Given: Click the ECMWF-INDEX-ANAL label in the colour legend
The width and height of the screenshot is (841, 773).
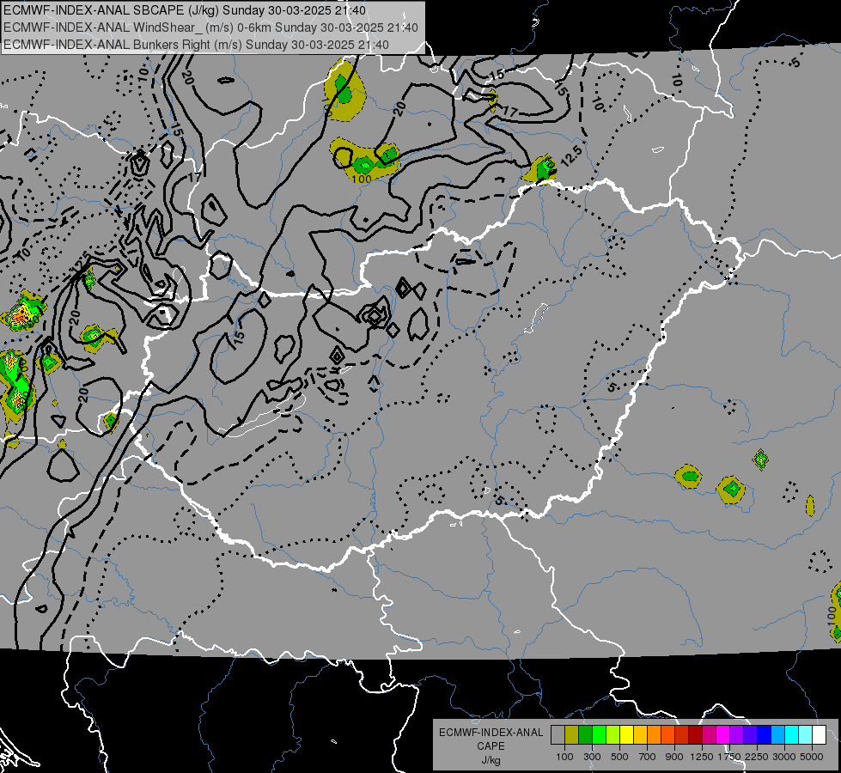Looking at the screenshot, I should click(x=491, y=733).
